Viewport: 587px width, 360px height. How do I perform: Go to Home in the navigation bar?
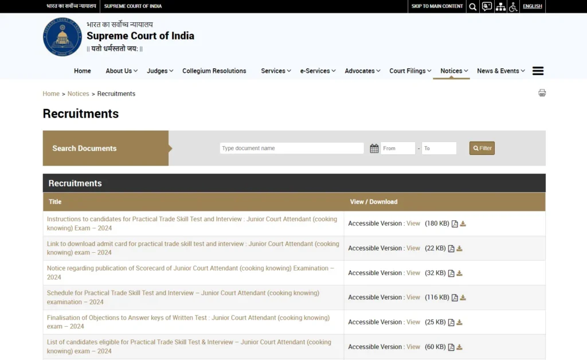coord(83,71)
